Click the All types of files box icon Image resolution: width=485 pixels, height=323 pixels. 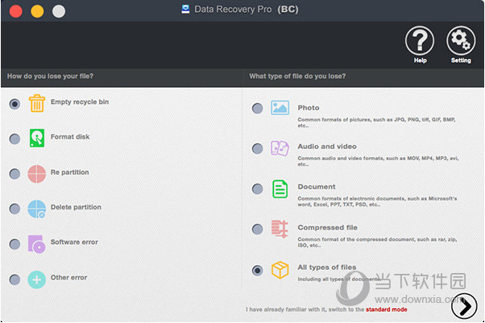tap(280, 270)
